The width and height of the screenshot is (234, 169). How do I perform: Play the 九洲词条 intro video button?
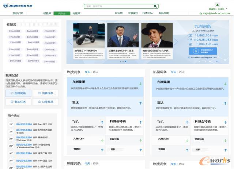point(203,51)
